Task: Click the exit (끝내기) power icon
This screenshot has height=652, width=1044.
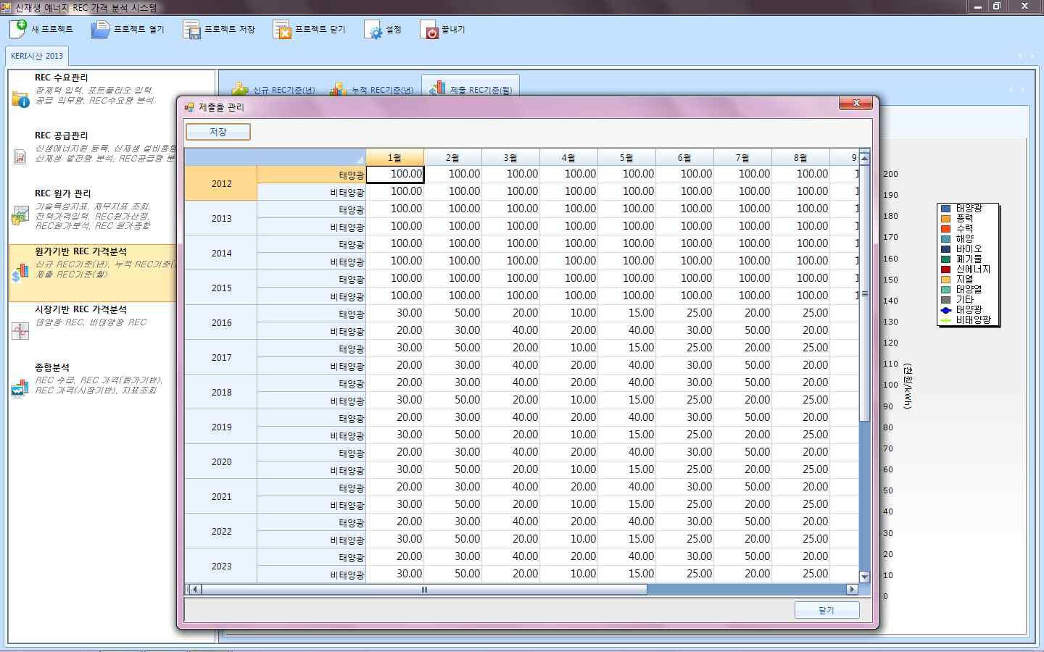Action: [429, 30]
